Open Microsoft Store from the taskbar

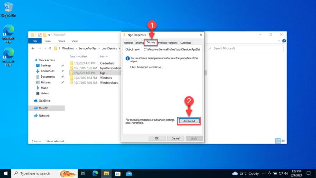pyautogui.click(x=118, y=173)
